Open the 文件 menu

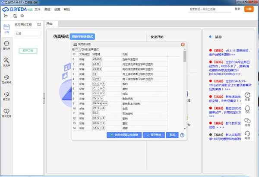(38, 10)
